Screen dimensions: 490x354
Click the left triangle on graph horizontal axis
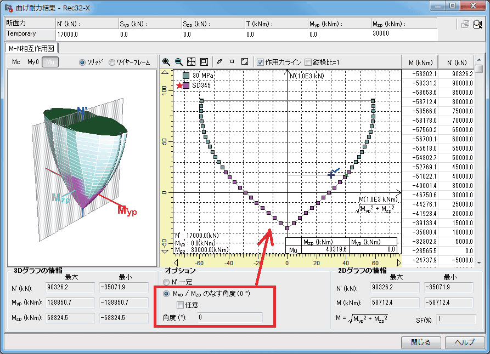[x=176, y=262]
